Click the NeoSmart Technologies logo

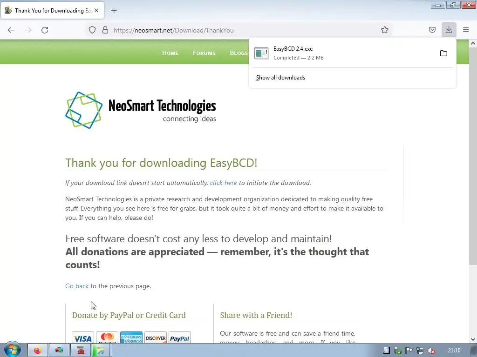tap(141, 110)
